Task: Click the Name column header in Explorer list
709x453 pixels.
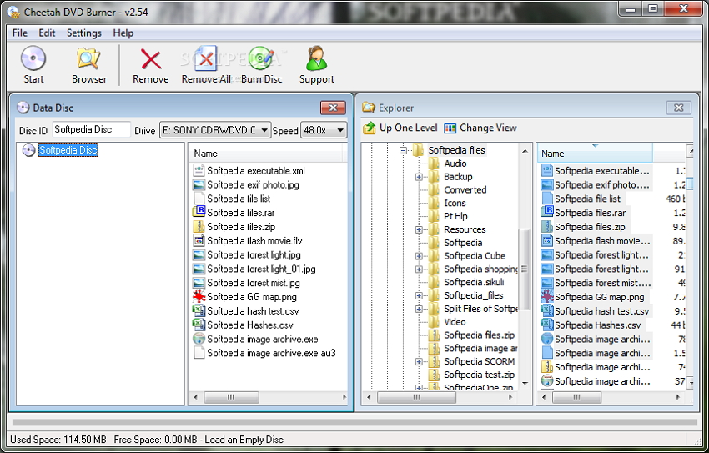Action: pyautogui.click(x=595, y=154)
